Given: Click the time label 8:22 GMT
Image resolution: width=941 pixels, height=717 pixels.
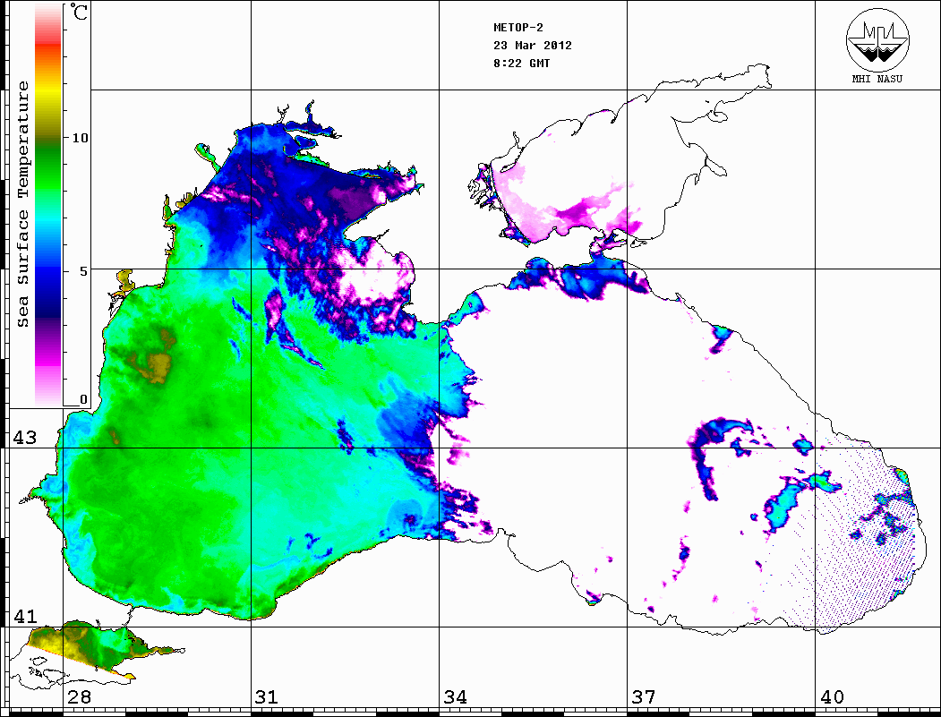Looking at the screenshot, I should 522,64.
